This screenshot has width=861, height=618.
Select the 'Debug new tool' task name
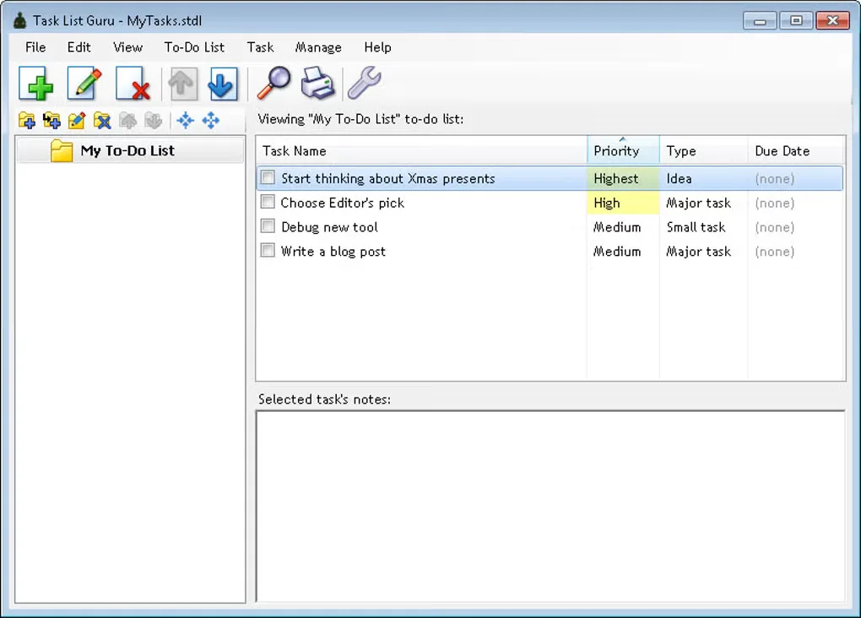[329, 227]
